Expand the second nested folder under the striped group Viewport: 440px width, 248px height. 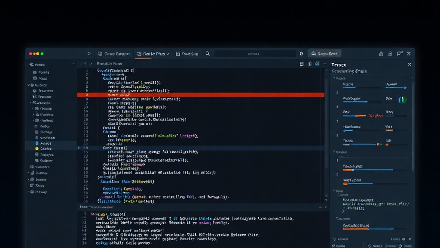pyautogui.click(x=34, y=115)
